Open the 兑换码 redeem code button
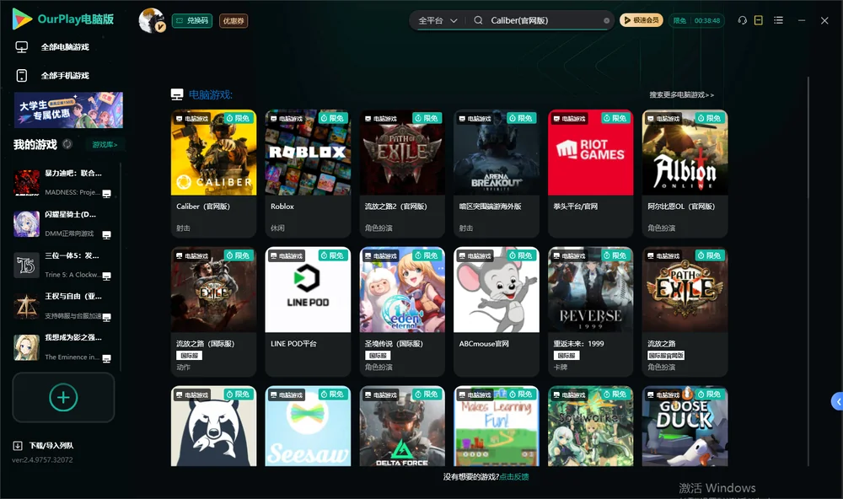 192,20
